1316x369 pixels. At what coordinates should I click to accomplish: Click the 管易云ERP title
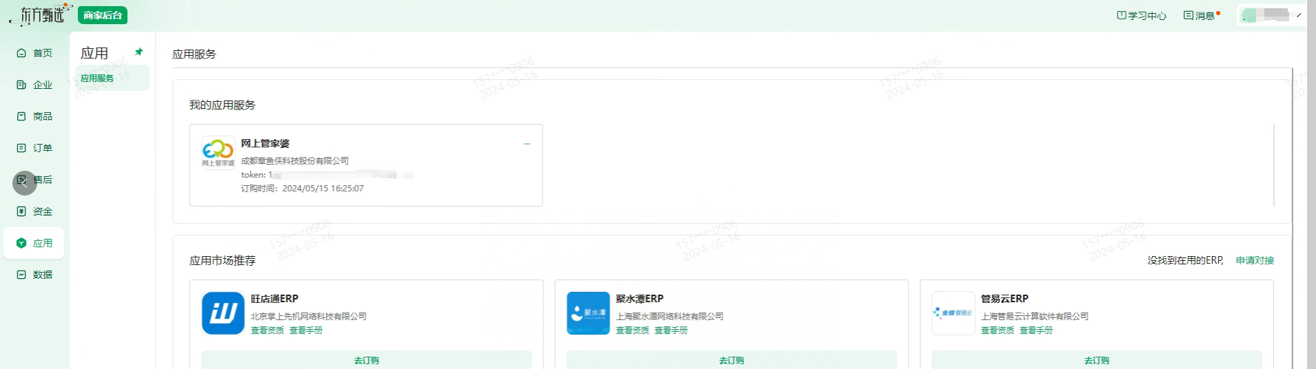1004,299
